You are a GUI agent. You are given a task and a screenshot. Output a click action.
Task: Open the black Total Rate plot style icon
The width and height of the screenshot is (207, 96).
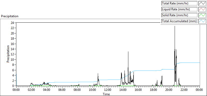click(202, 3)
